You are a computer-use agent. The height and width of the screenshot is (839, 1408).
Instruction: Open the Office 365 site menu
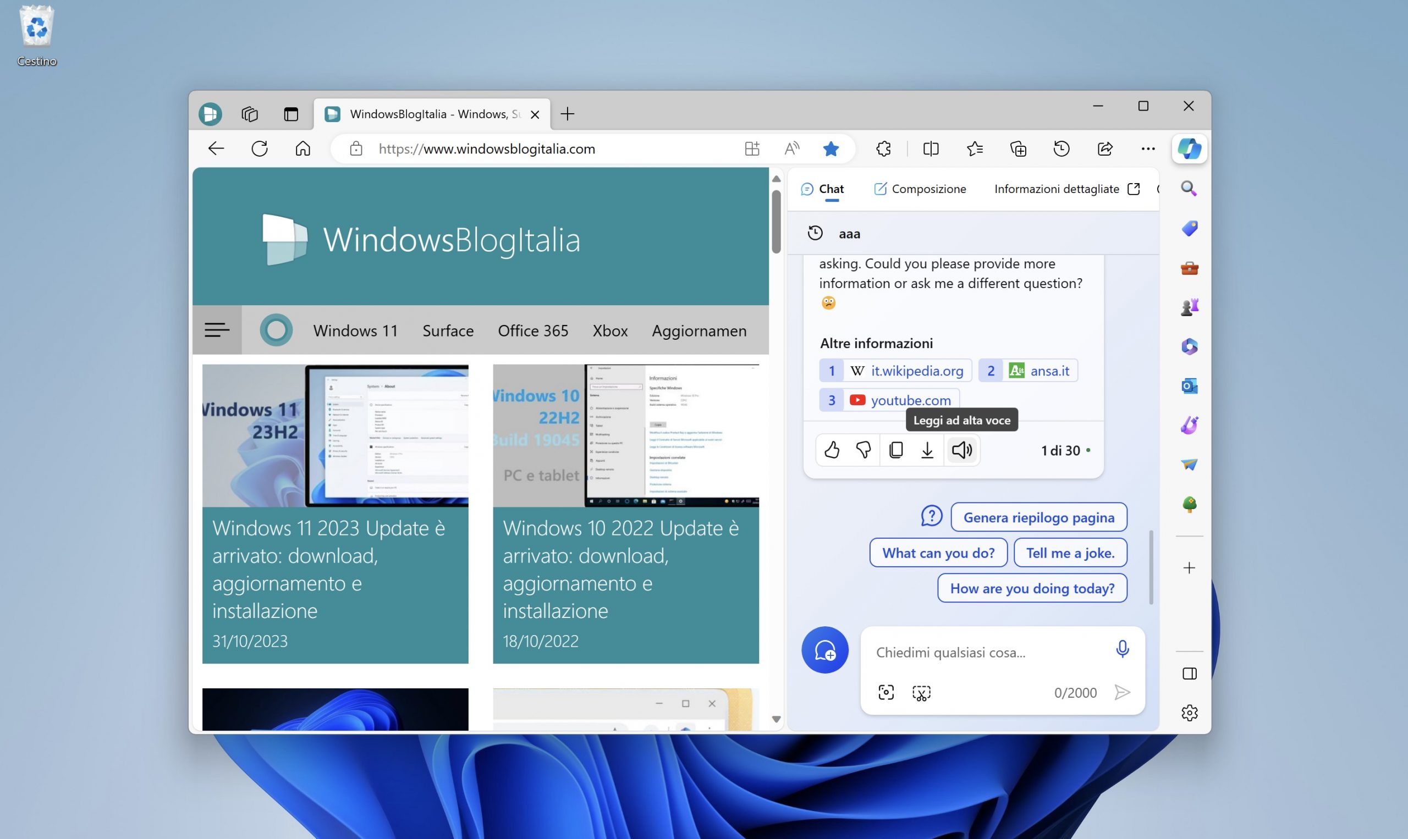pyautogui.click(x=532, y=331)
